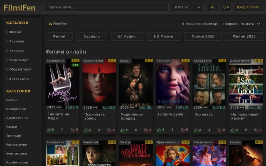This screenshot has width=266, height=166.
Task: Dislike the movie Тайната на Мади
Action: point(74,130)
